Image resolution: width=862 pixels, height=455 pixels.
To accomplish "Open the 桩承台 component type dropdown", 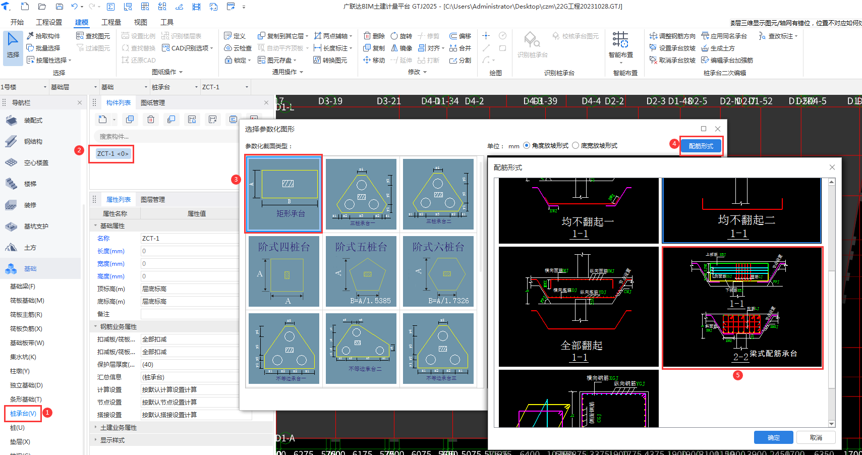I will click(x=175, y=87).
